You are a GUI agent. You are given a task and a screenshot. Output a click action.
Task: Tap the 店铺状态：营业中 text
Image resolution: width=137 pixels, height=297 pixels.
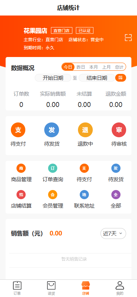point(86,40)
